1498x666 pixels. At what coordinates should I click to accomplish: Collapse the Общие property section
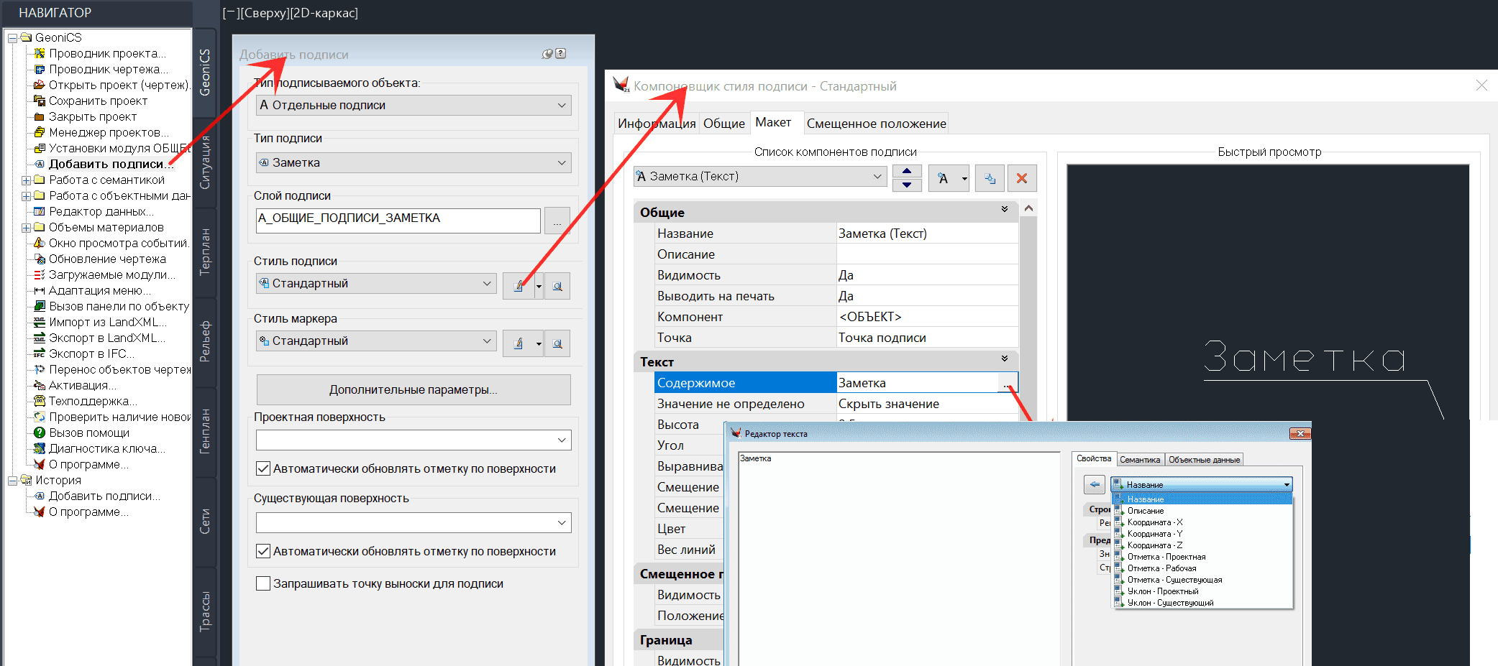pos(1004,210)
